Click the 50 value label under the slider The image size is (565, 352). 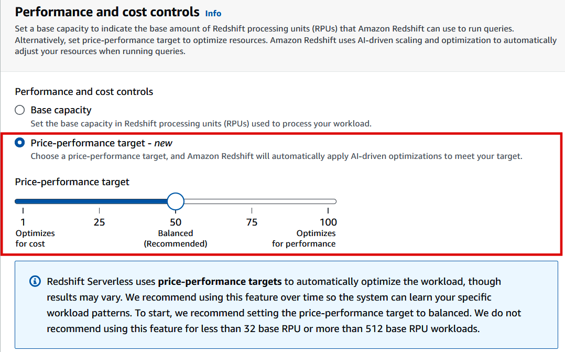click(176, 222)
